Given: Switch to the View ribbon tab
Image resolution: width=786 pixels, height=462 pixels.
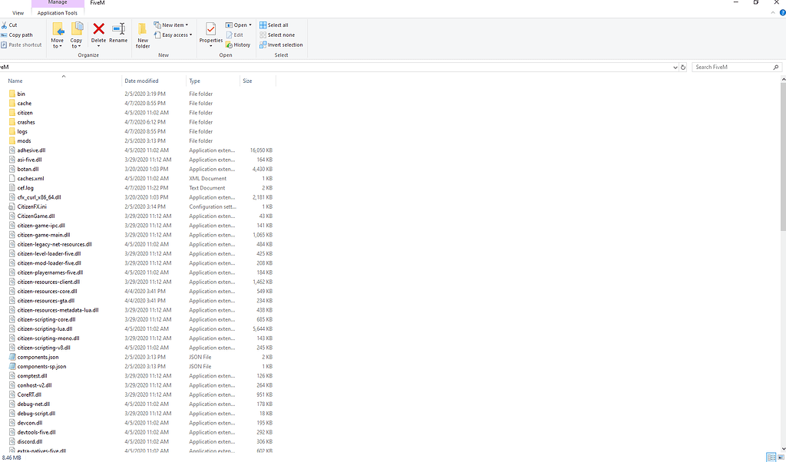Looking at the screenshot, I should 18,12.
